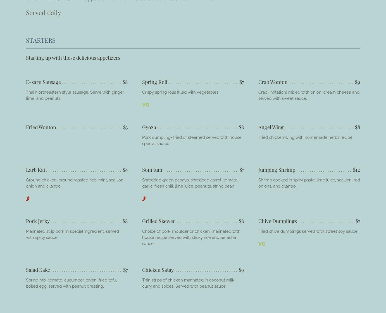
Task: Click the VG icon under Chive Dumplings
Action: pos(262,244)
